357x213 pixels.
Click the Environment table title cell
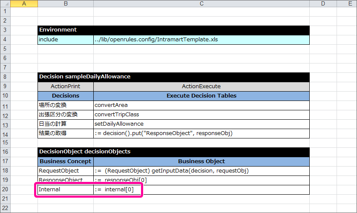click(x=173, y=30)
